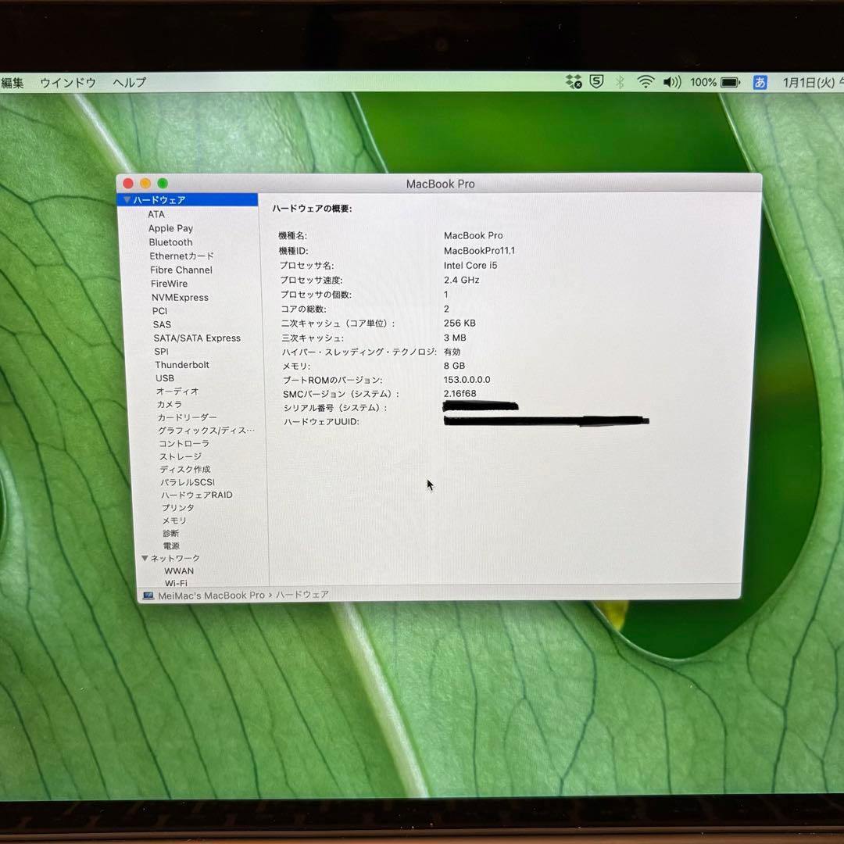The width and height of the screenshot is (844, 844).
Task: Click the Norton shield icon in menu bar
Action: (x=596, y=81)
